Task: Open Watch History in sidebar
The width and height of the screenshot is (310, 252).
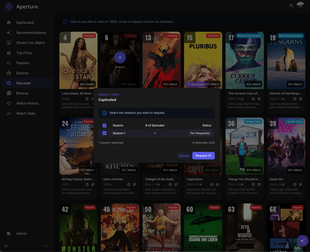Action: tap(27, 103)
